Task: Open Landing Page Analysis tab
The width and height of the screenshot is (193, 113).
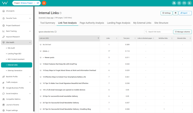Action: click(x=119, y=23)
